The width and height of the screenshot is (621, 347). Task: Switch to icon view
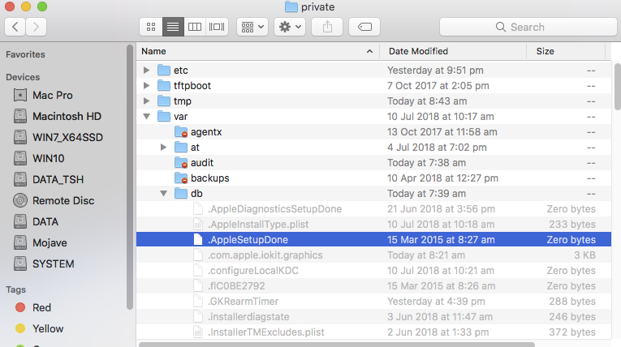pyautogui.click(x=151, y=27)
